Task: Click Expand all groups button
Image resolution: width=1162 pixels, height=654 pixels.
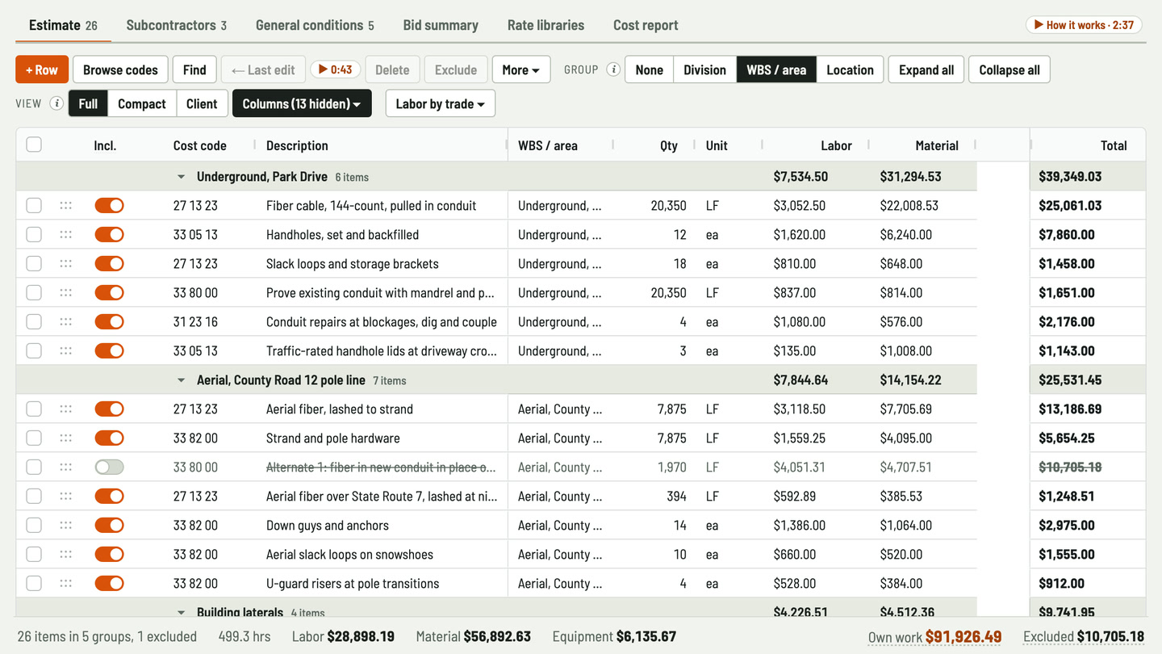Action: click(926, 69)
